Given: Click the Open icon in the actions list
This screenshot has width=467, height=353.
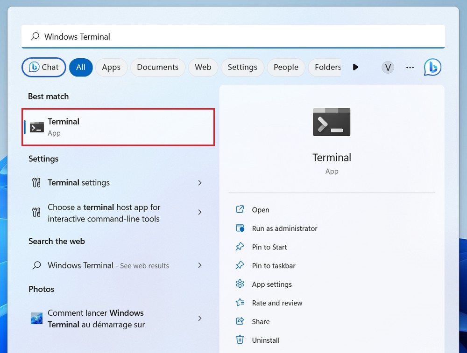Looking at the screenshot, I should pyautogui.click(x=240, y=209).
